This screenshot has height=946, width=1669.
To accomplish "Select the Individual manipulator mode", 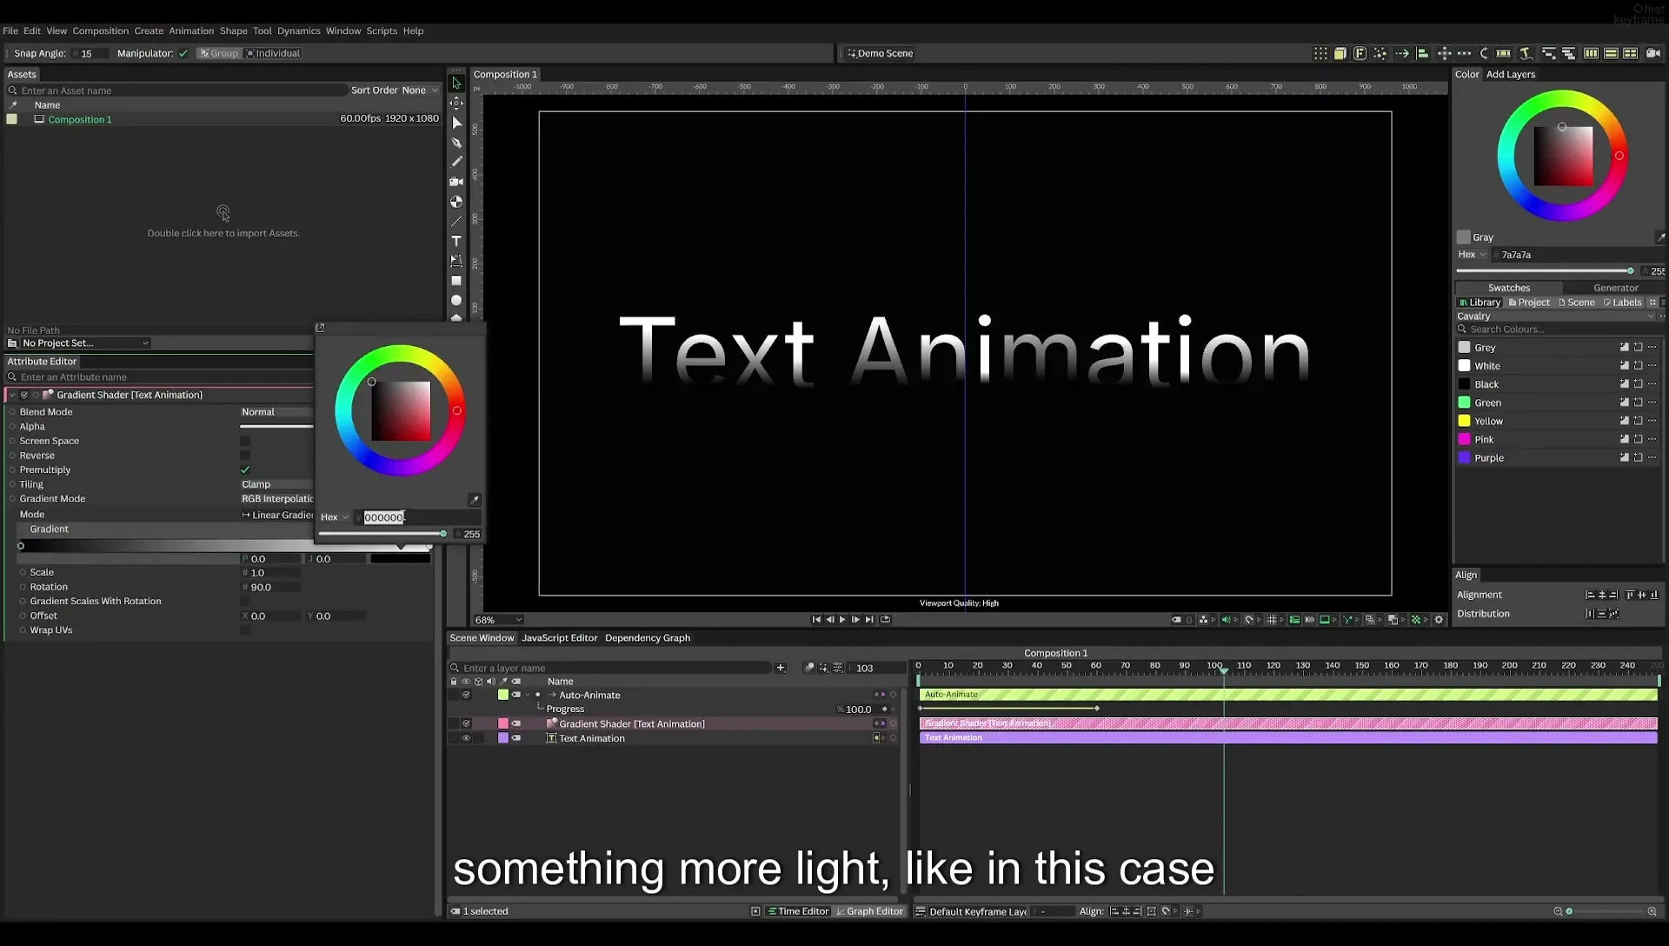I will point(273,54).
